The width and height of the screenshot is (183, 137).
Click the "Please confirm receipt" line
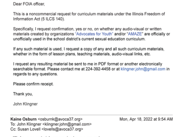33,84
